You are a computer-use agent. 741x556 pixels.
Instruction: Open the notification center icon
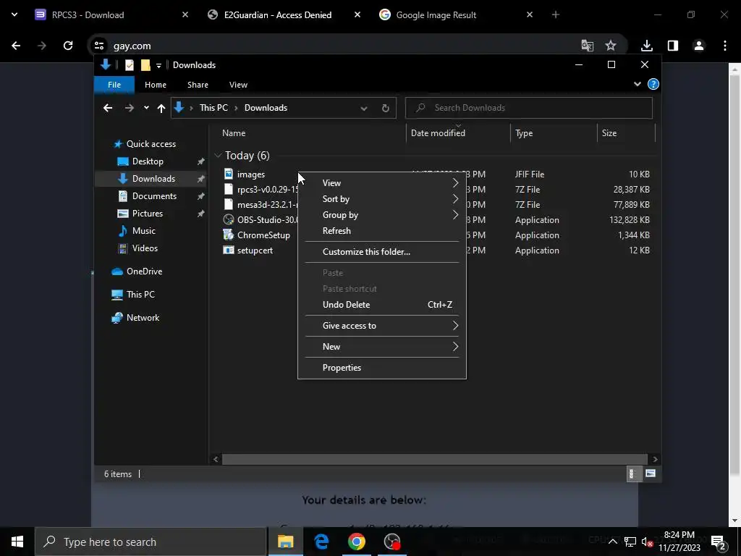pos(718,542)
